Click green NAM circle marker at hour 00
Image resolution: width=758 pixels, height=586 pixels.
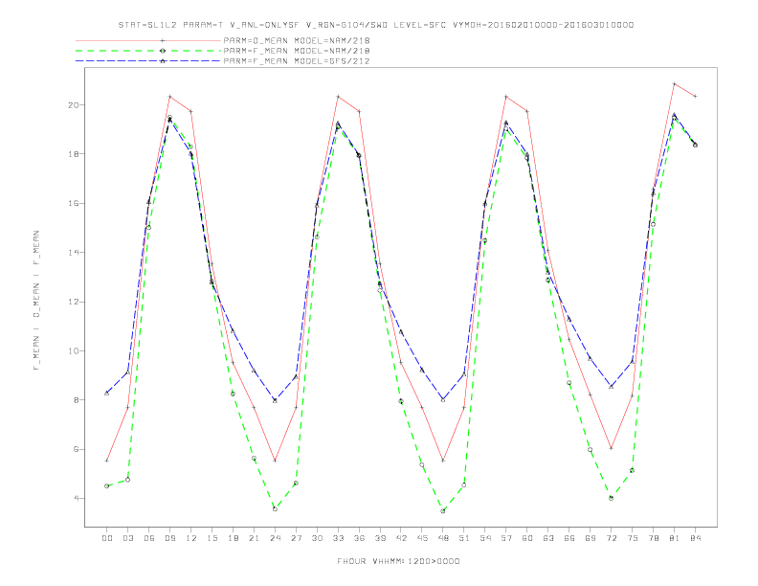(x=107, y=485)
